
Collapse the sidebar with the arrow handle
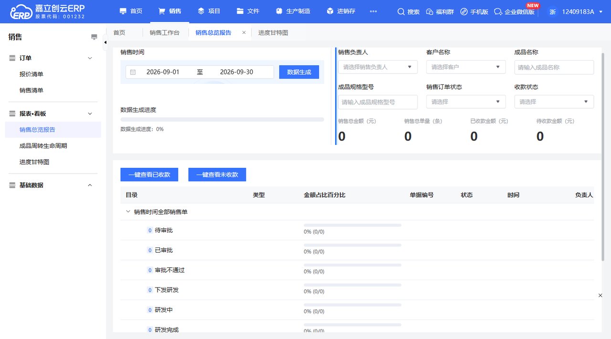pyautogui.click(x=105, y=42)
